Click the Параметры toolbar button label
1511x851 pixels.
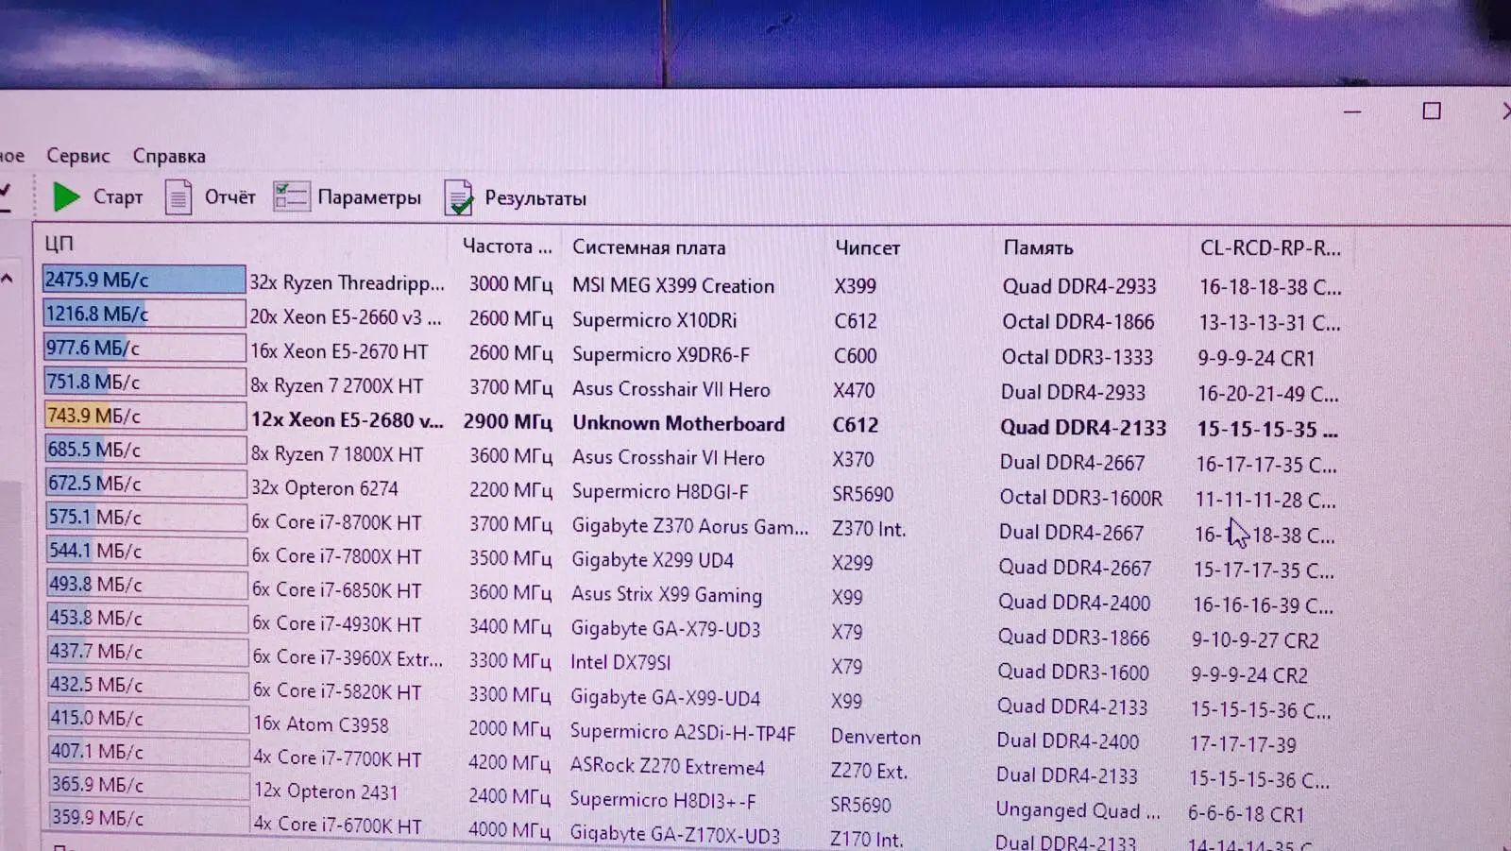click(369, 197)
